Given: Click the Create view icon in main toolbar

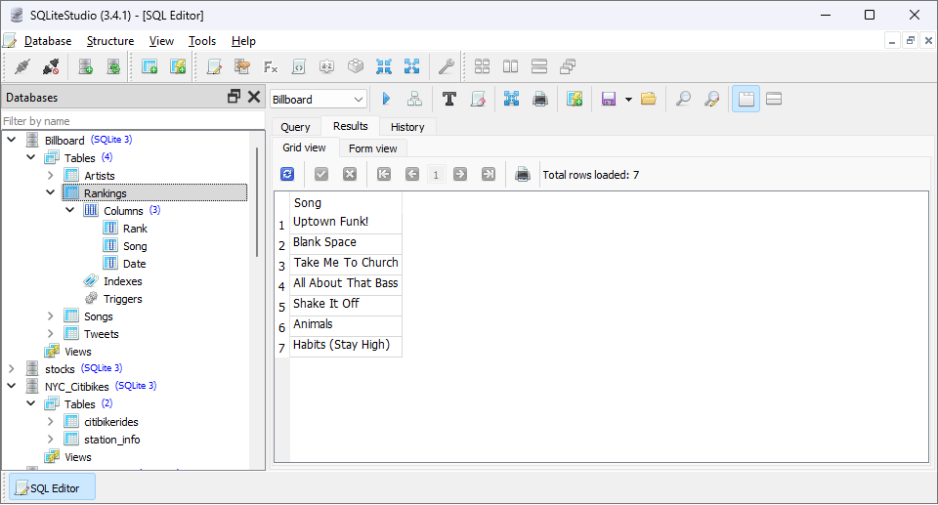Looking at the screenshot, I should click(178, 66).
